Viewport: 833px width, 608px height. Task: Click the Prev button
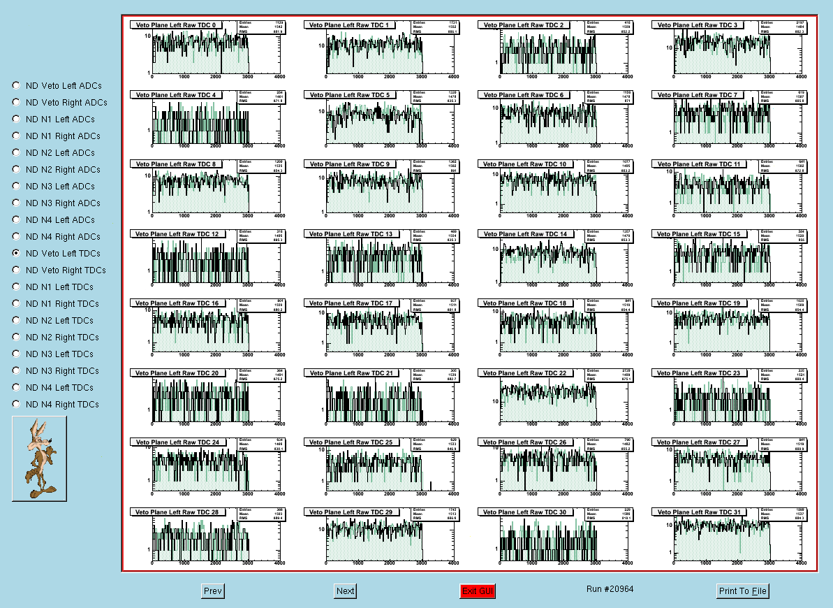tap(212, 591)
